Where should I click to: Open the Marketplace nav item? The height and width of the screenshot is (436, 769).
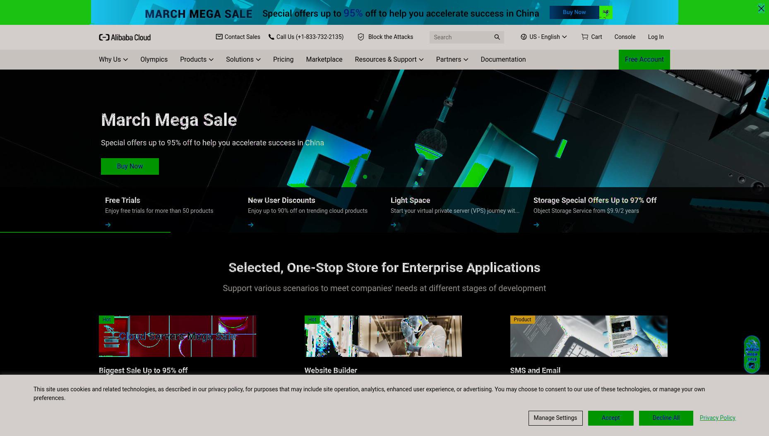[x=324, y=60]
